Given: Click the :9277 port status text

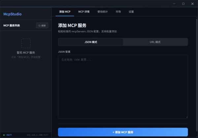Looking at the screenshot, I should [x=9, y=135].
